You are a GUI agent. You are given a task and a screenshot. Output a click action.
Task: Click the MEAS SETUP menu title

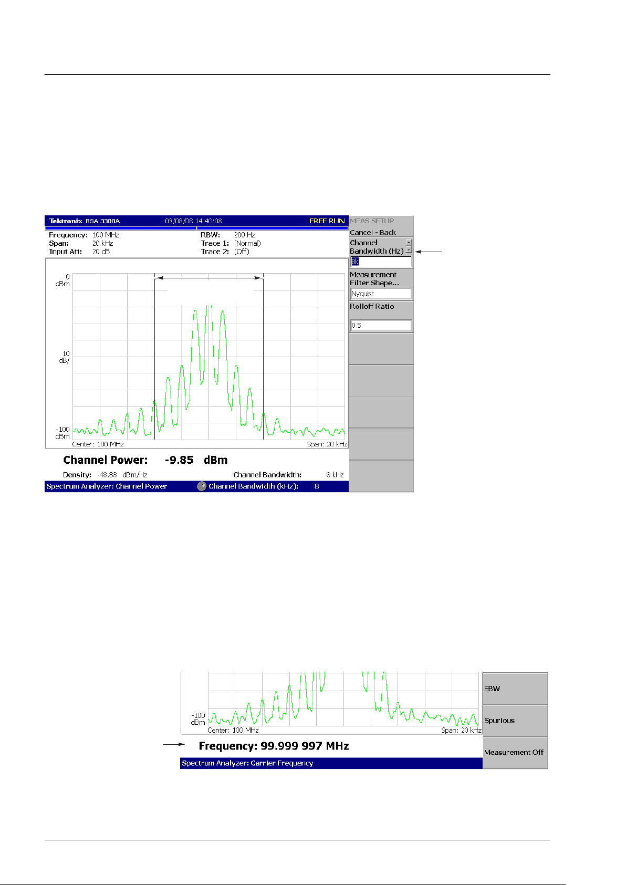372,221
